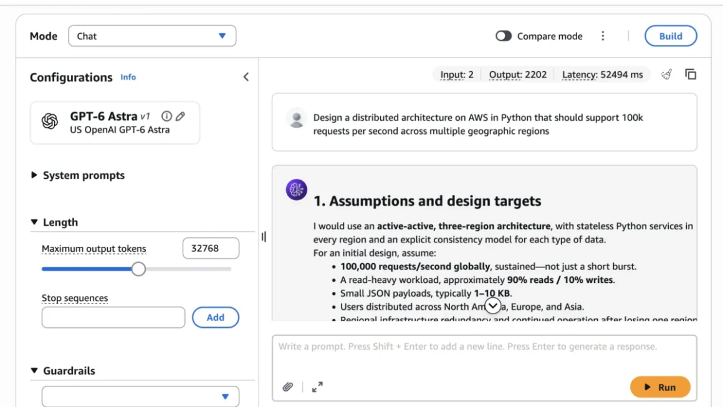Open the Guardrails dropdown
The image size is (723, 407).
tap(140, 396)
